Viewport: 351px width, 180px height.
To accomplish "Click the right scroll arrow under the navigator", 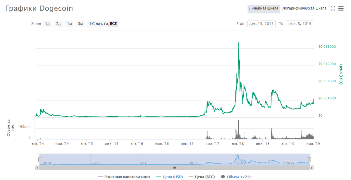I will click(312, 168).
